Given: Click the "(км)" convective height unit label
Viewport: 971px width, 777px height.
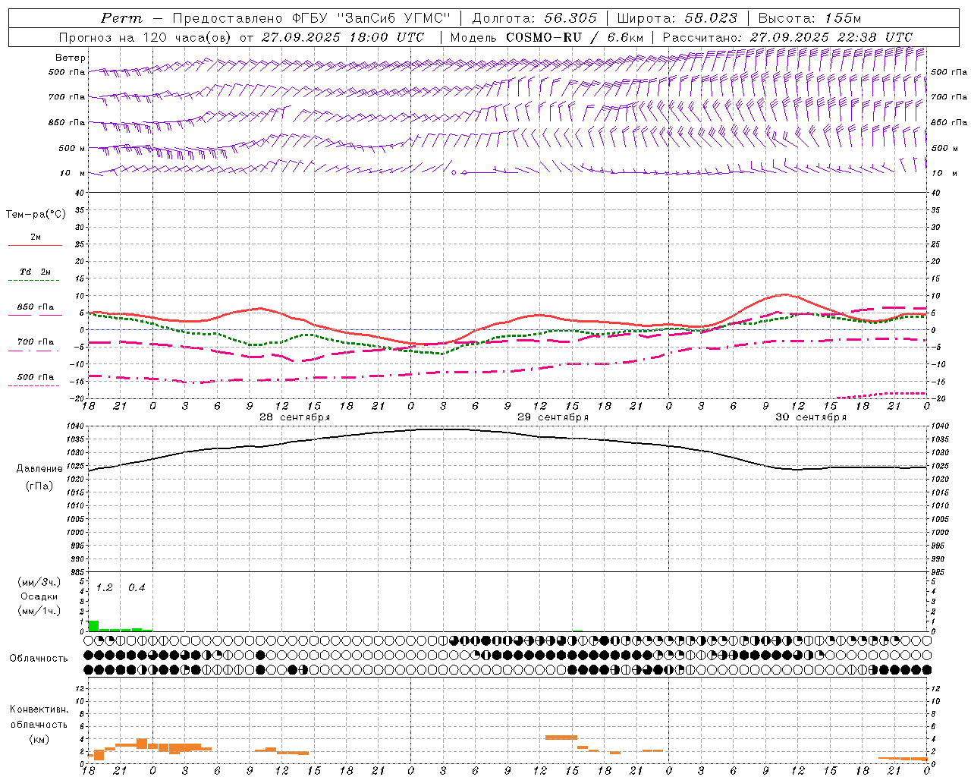Looking at the screenshot, I should click(39, 739).
